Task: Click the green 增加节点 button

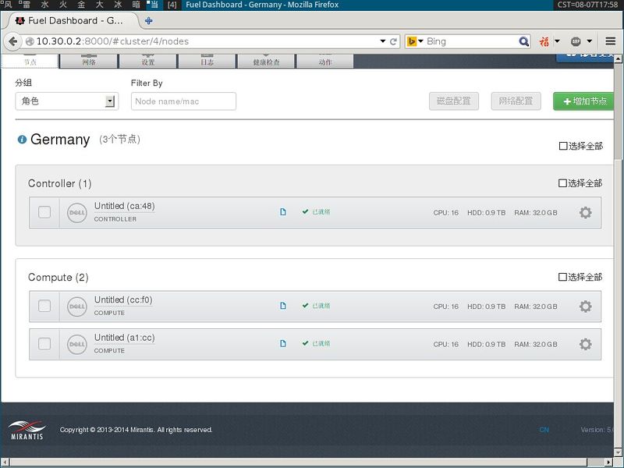Action: [x=584, y=101]
